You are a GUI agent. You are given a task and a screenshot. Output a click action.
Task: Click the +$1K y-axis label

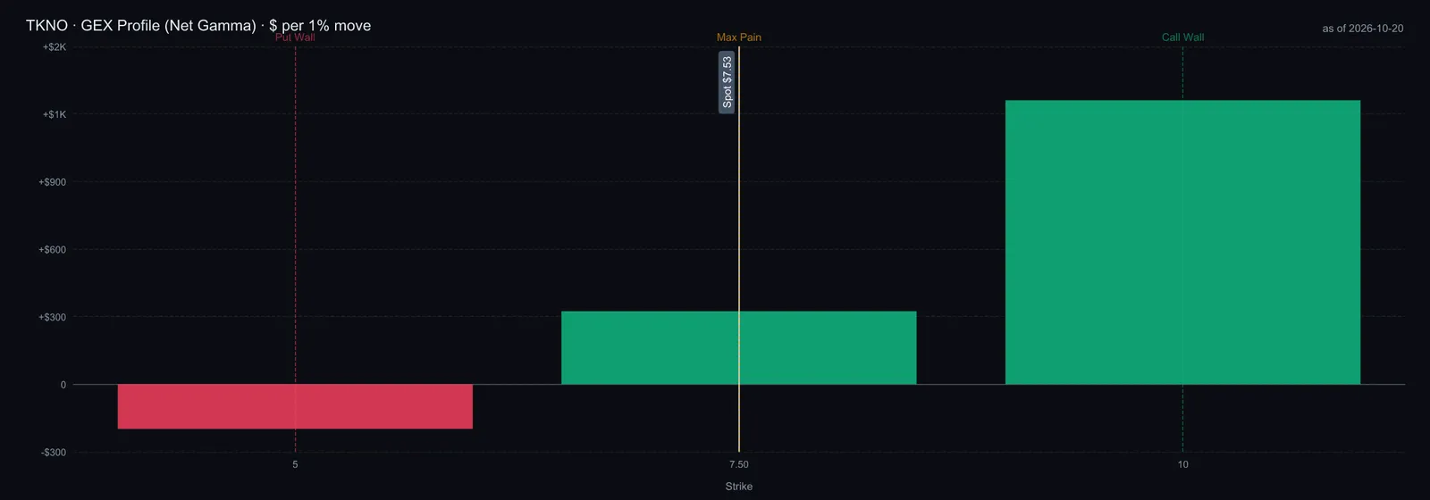55,114
